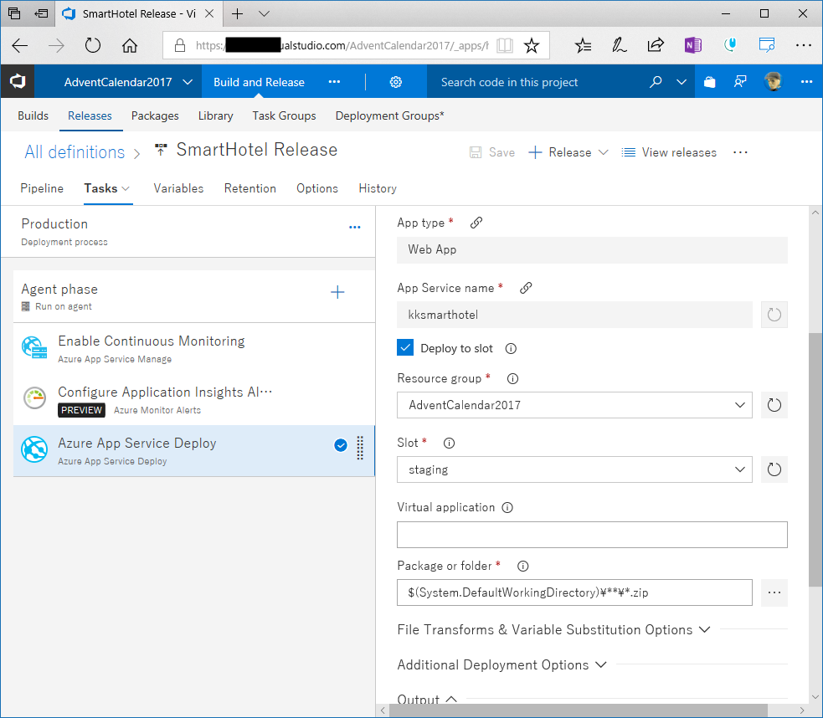Expand Additional Deployment Options section
823x718 pixels.
point(502,665)
